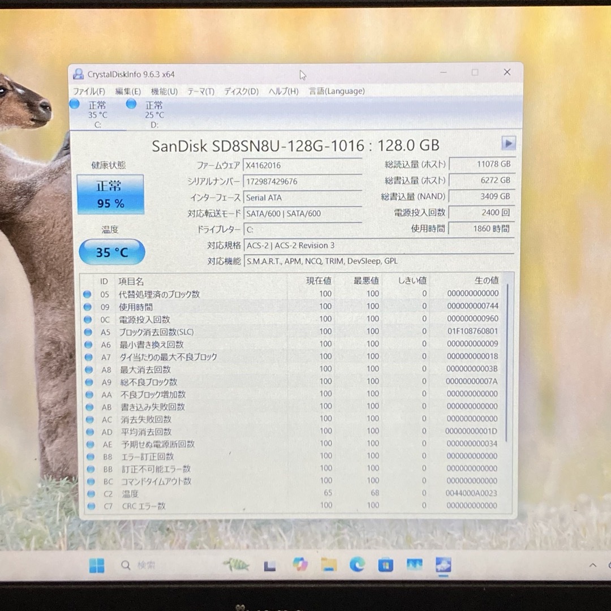Click the status icon for ID 0C row
The height and width of the screenshot is (611, 611).
pos(88,320)
